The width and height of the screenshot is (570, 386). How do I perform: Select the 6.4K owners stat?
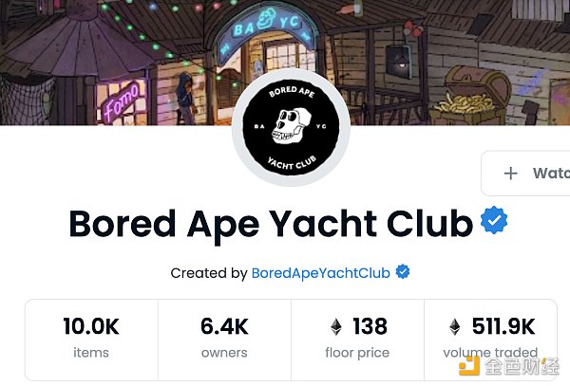224,338
